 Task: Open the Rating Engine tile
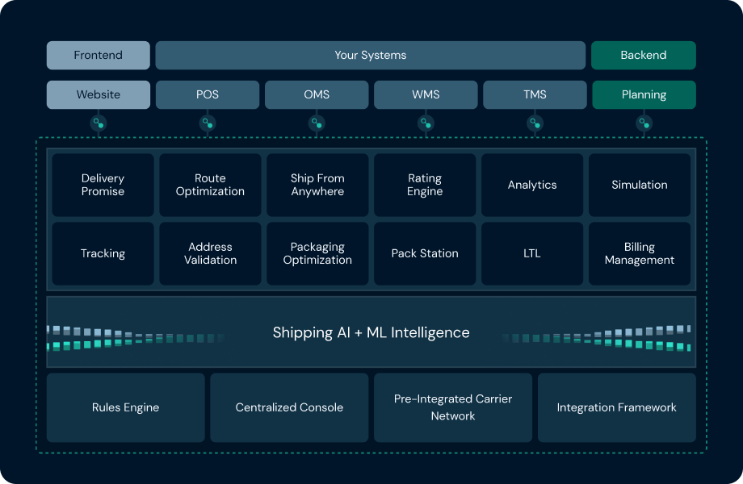click(425, 185)
